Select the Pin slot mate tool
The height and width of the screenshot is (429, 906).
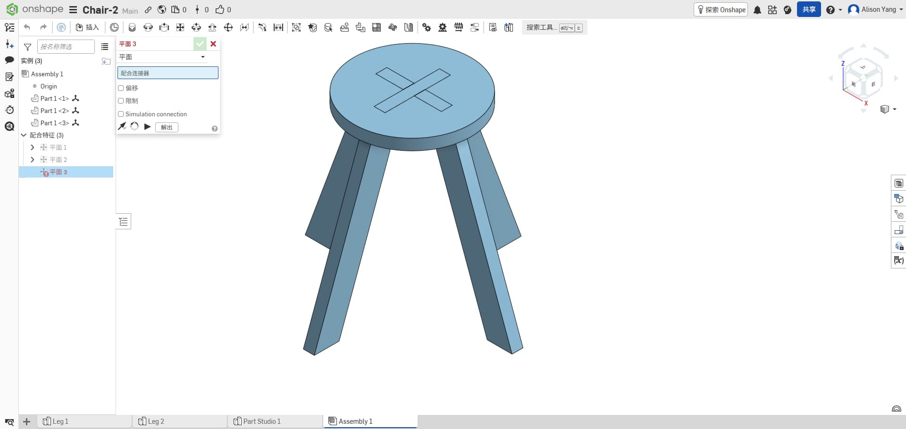pyautogui.click(x=212, y=27)
